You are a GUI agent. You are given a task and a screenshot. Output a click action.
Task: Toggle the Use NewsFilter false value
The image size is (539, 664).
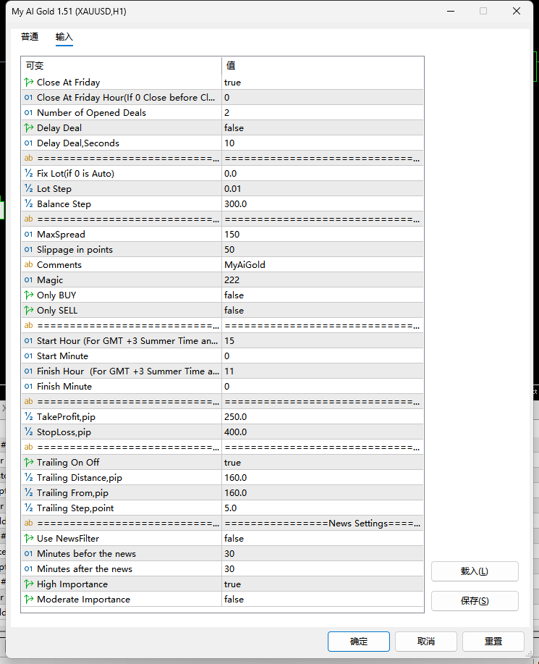click(323, 538)
